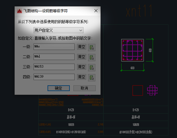Focus the 二级 field containing %%d

[54, 57]
